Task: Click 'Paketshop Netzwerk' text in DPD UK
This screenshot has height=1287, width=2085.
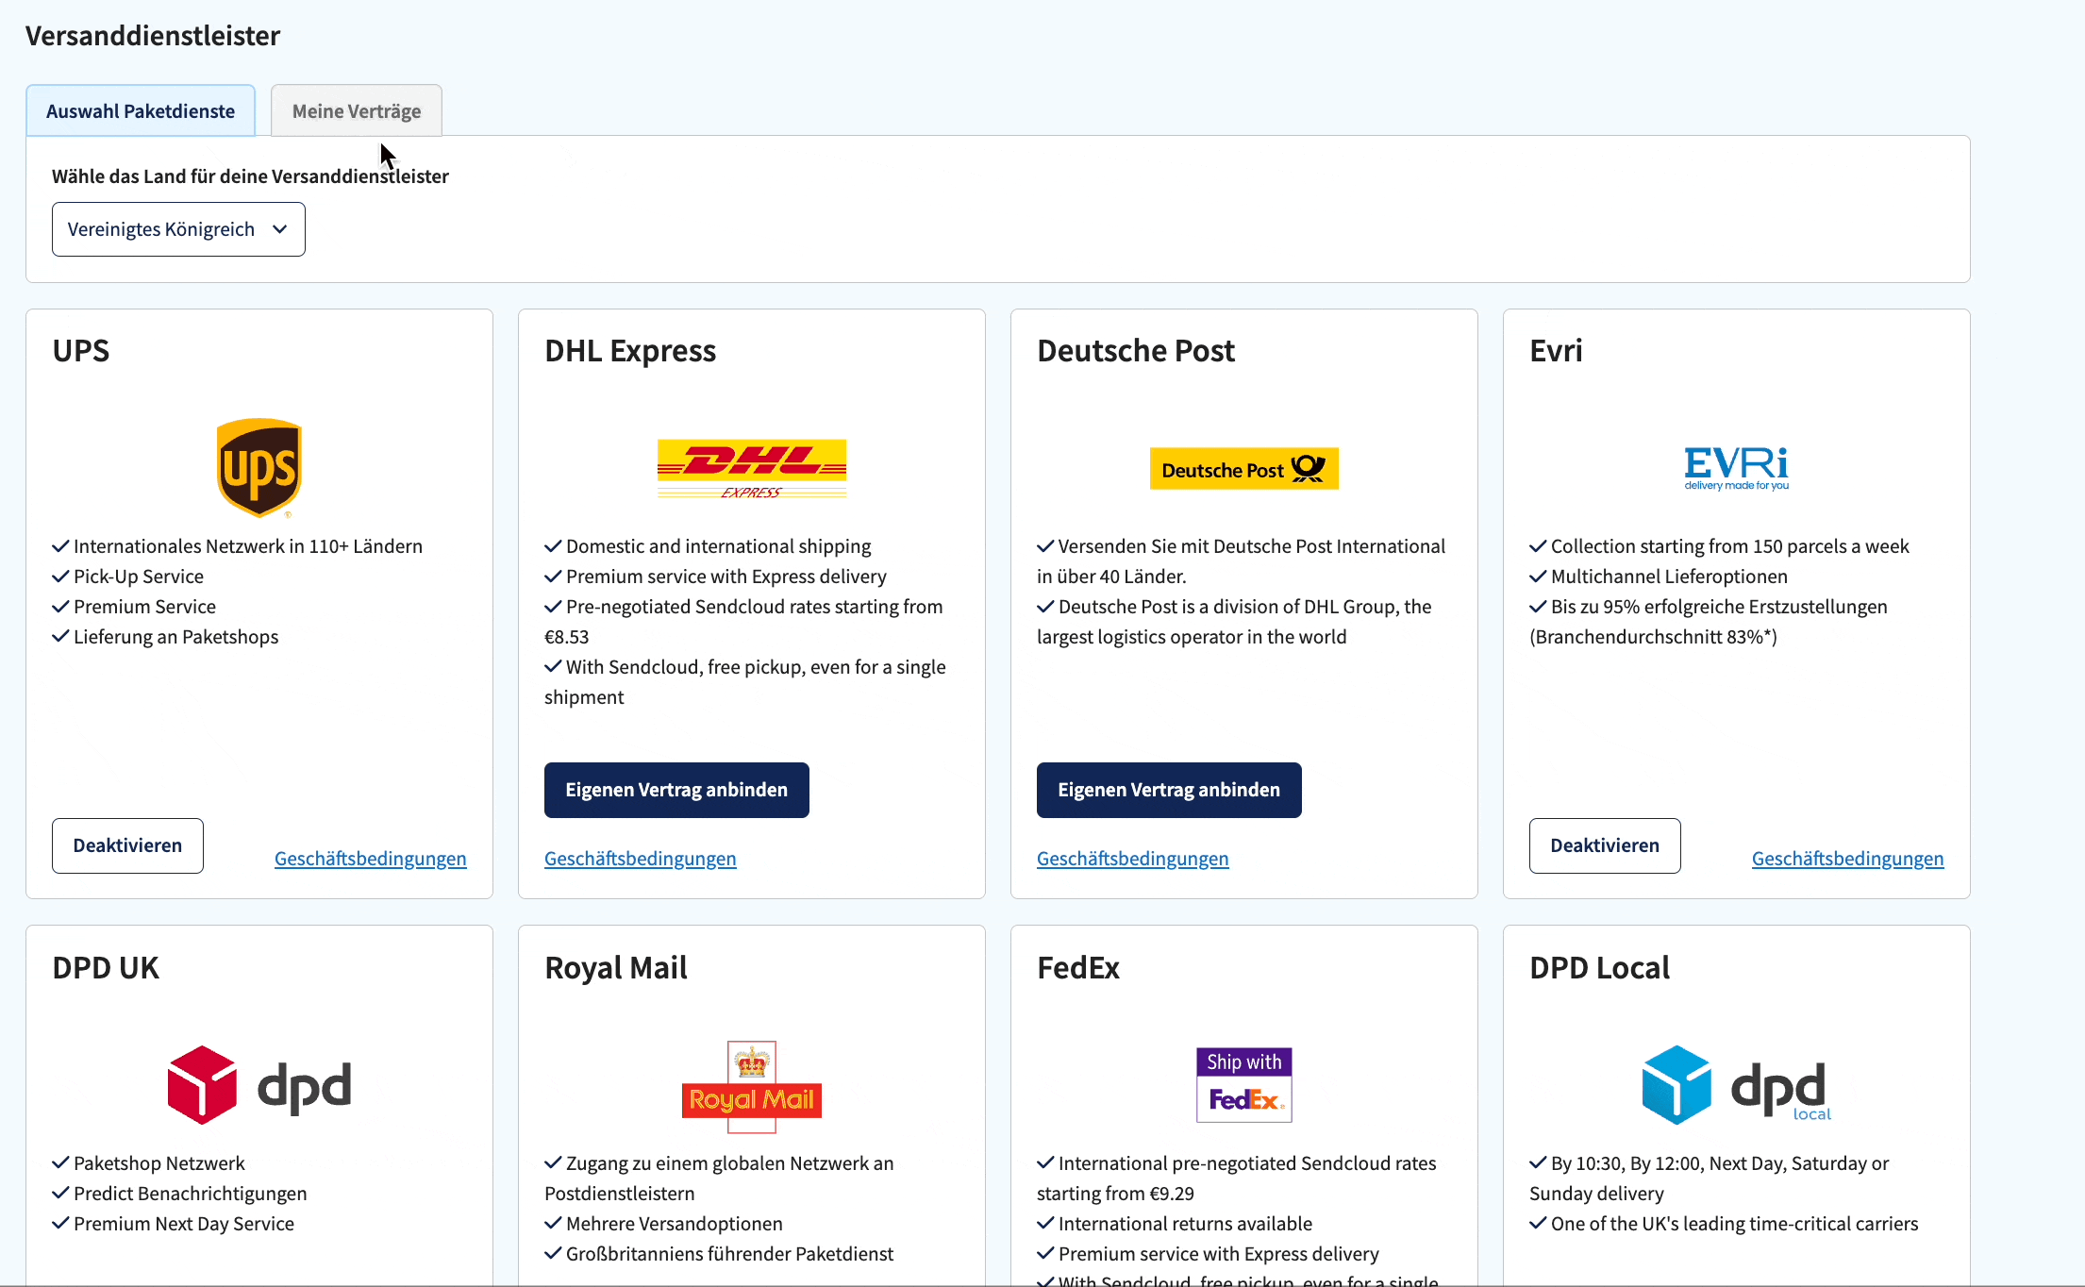Action: [x=159, y=1163]
